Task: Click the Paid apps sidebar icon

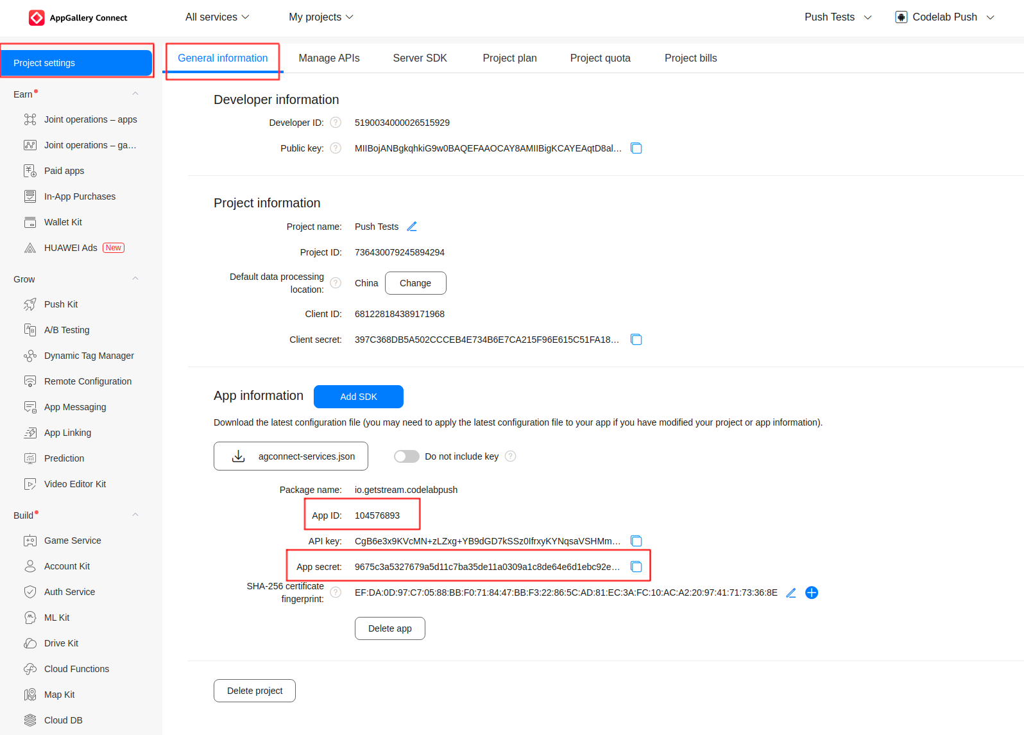Action: [x=30, y=171]
